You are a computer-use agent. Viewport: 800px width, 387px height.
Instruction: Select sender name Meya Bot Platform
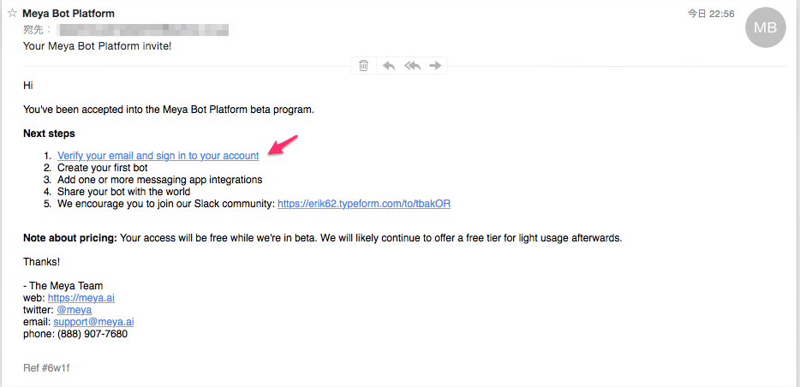(x=69, y=14)
